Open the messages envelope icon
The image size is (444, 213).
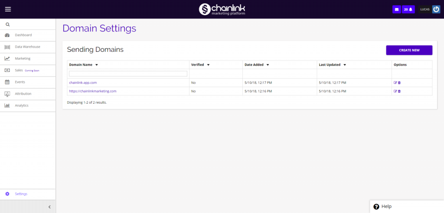(x=396, y=10)
